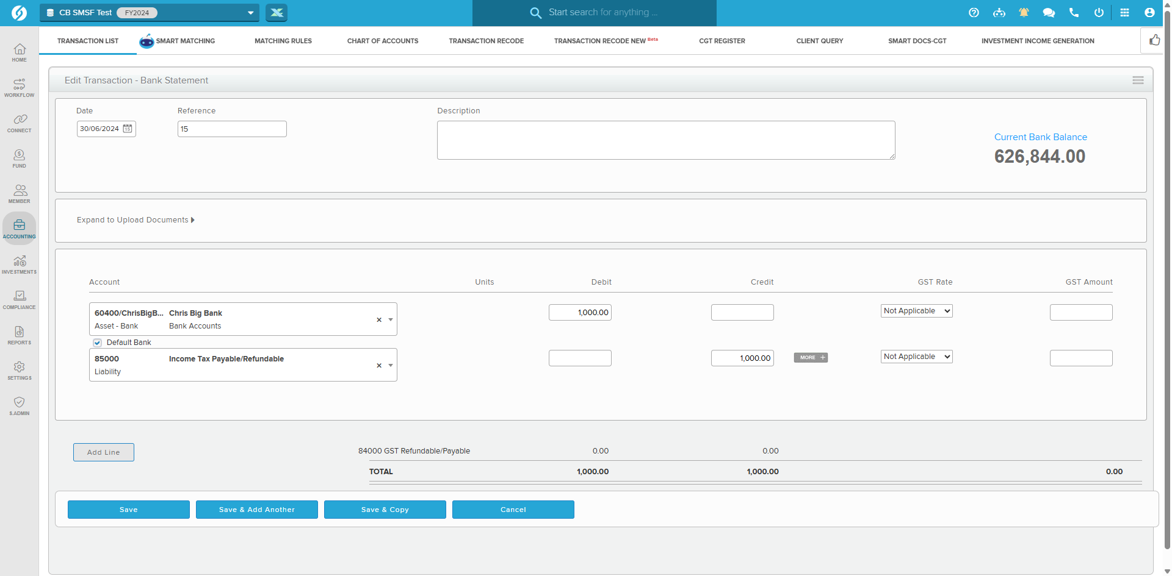Switch to Matching Rules tab
The height and width of the screenshot is (576, 1172).
click(x=283, y=41)
